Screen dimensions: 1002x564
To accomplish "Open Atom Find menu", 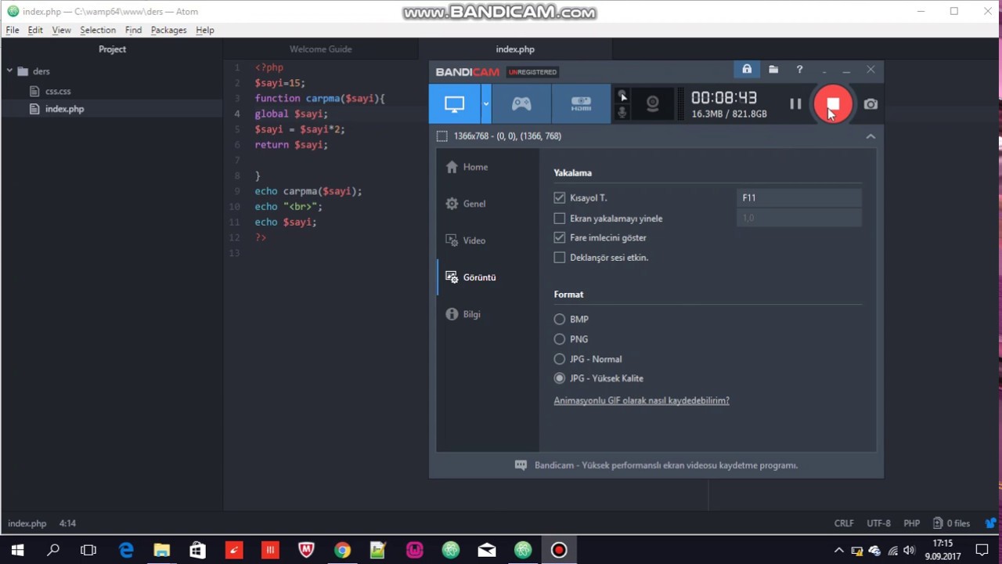I will click(133, 30).
